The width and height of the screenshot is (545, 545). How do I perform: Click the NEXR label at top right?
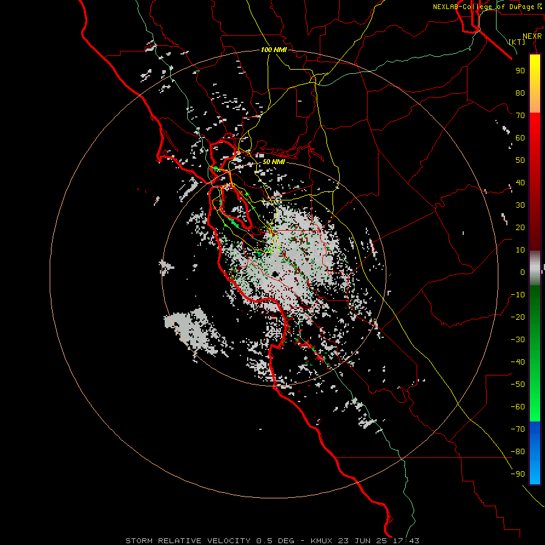[x=532, y=36]
